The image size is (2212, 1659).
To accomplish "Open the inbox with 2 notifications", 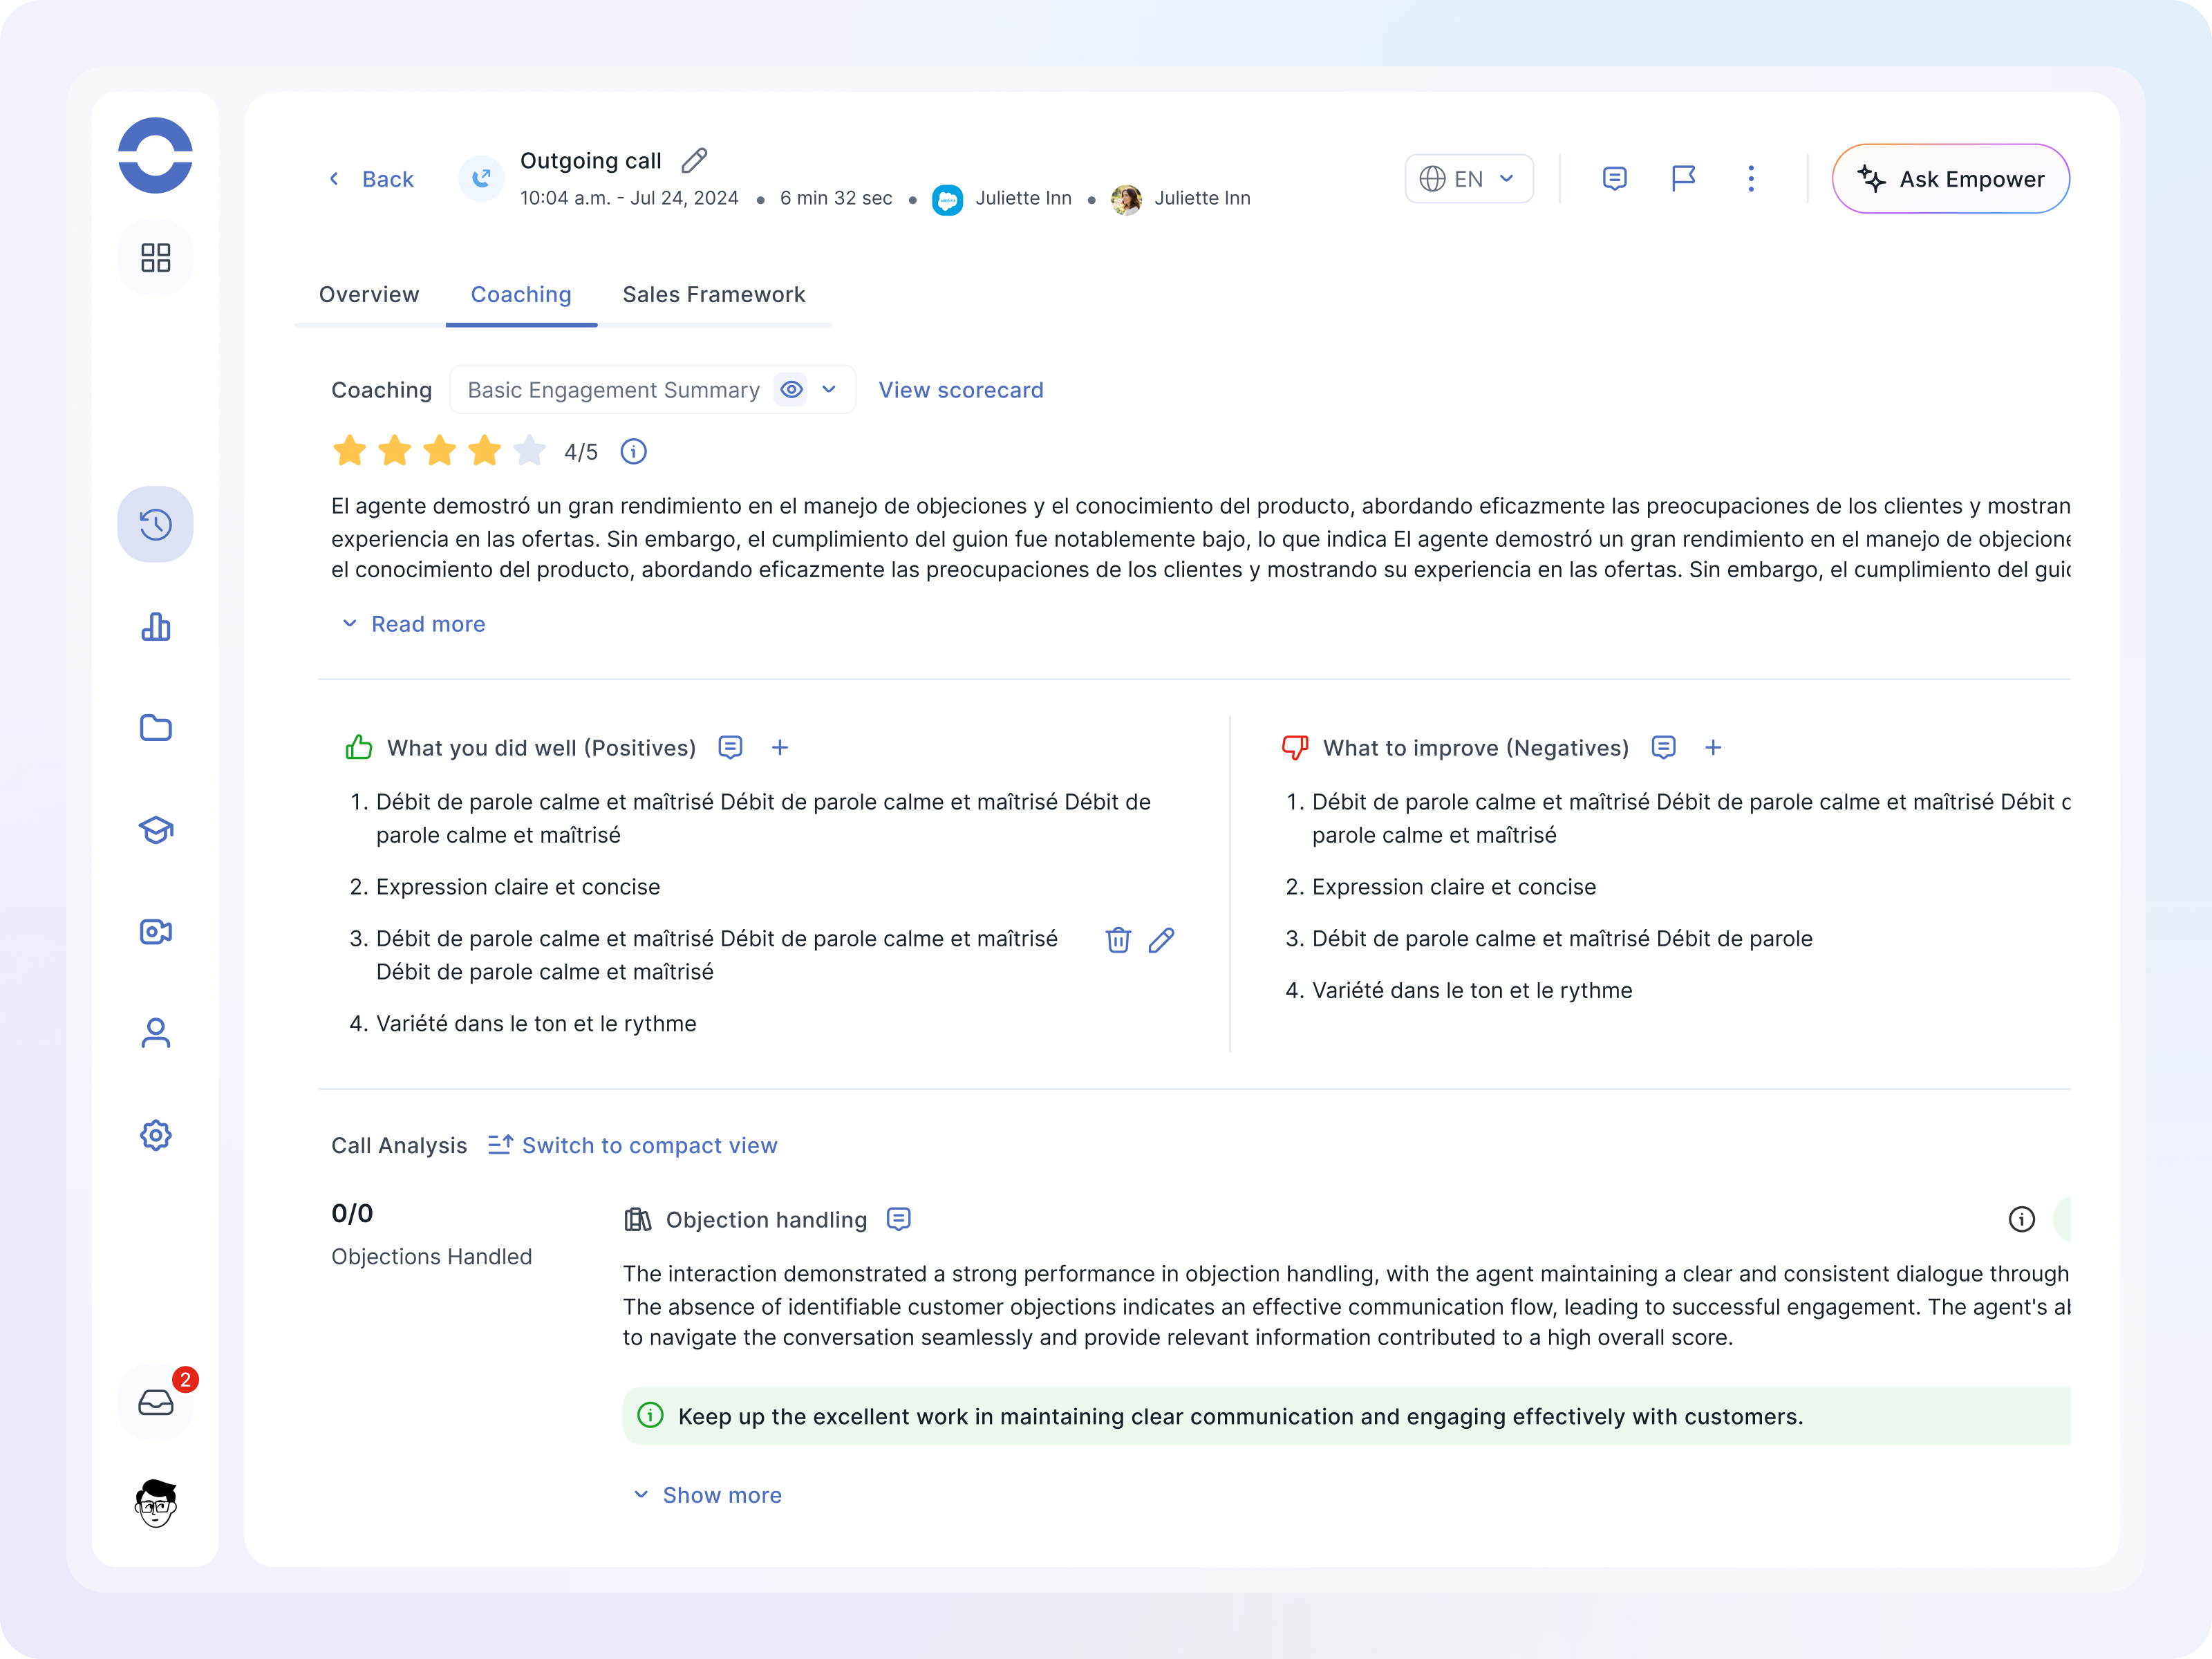I will click(x=156, y=1402).
